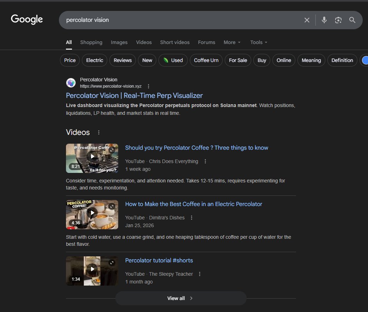This screenshot has width=368, height=312.
Task: Click 'YouTube · Chris Does Everything' source text
Action: coord(162,161)
